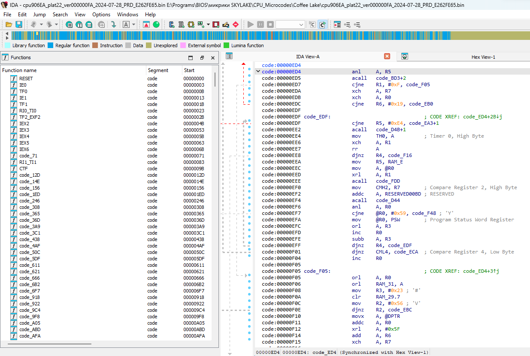Open the Jump menu
The image size is (530, 356).
39,14
